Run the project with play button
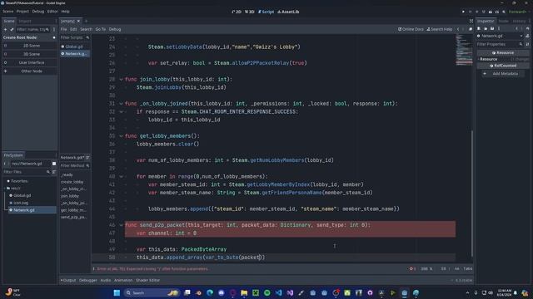This screenshot has width=533, height=299. click(463, 12)
